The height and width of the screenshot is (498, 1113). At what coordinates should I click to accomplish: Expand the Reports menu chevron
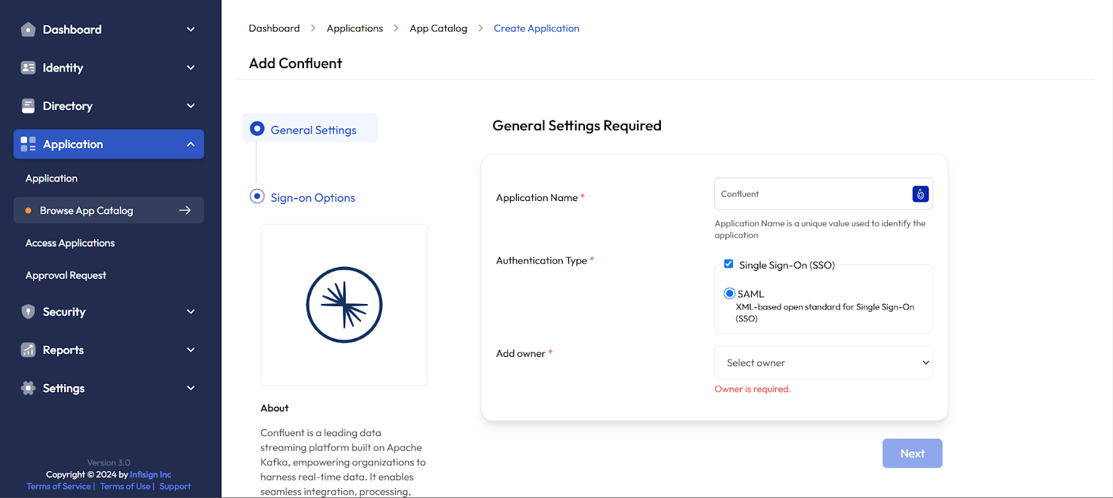191,350
